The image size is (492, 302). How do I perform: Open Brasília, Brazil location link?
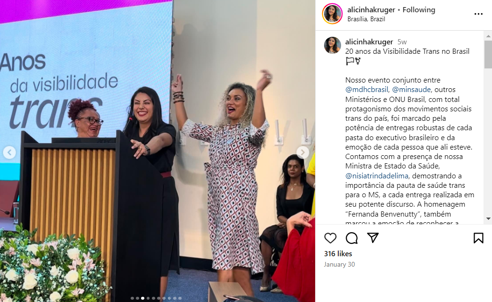(366, 19)
